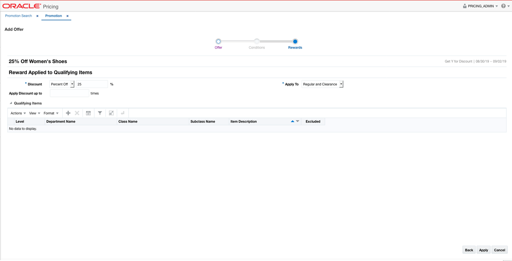Open the Format menu
The width and height of the screenshot is (512, 261).
point(51,113)
